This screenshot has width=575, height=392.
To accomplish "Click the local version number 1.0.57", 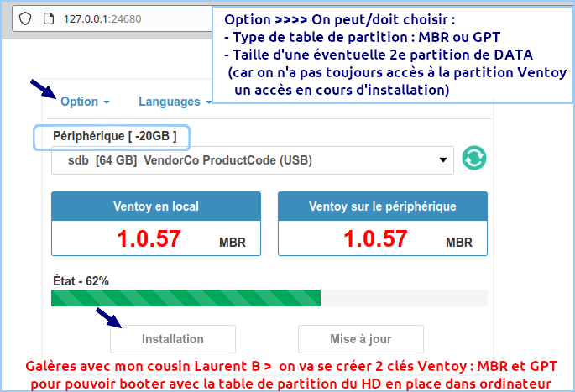I will (149, 238).
